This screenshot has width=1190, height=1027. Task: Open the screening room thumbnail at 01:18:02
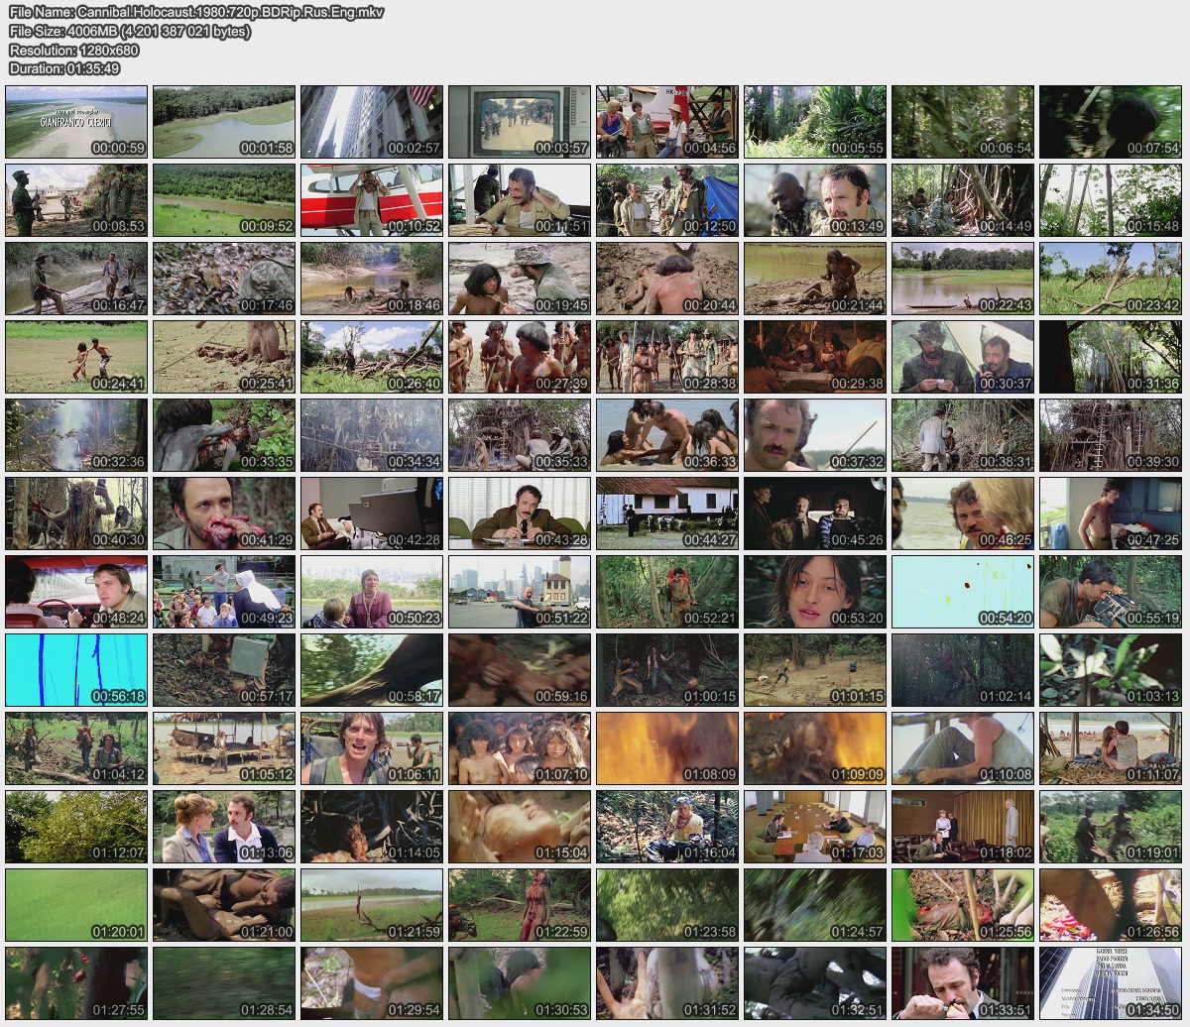point(963,827)
